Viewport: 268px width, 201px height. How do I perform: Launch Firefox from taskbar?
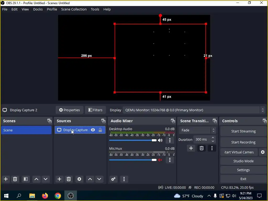pos(45,196)
